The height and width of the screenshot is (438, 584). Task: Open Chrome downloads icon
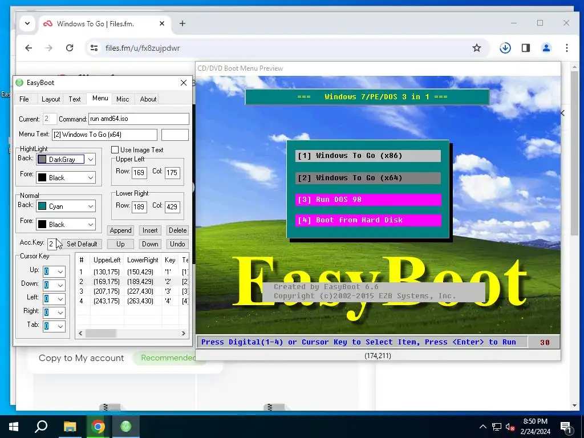tap(505, 48)
